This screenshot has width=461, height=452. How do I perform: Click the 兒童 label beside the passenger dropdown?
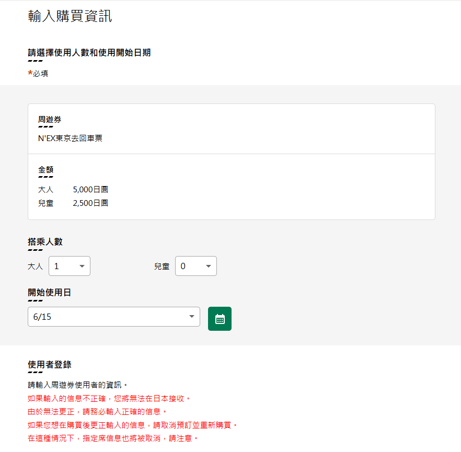162,266
